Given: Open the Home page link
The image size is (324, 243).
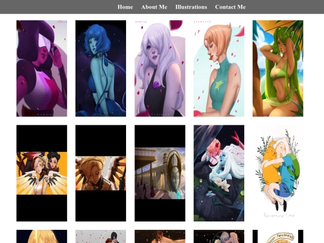Looking at the screenshot, I should click(x=125, y=7).
